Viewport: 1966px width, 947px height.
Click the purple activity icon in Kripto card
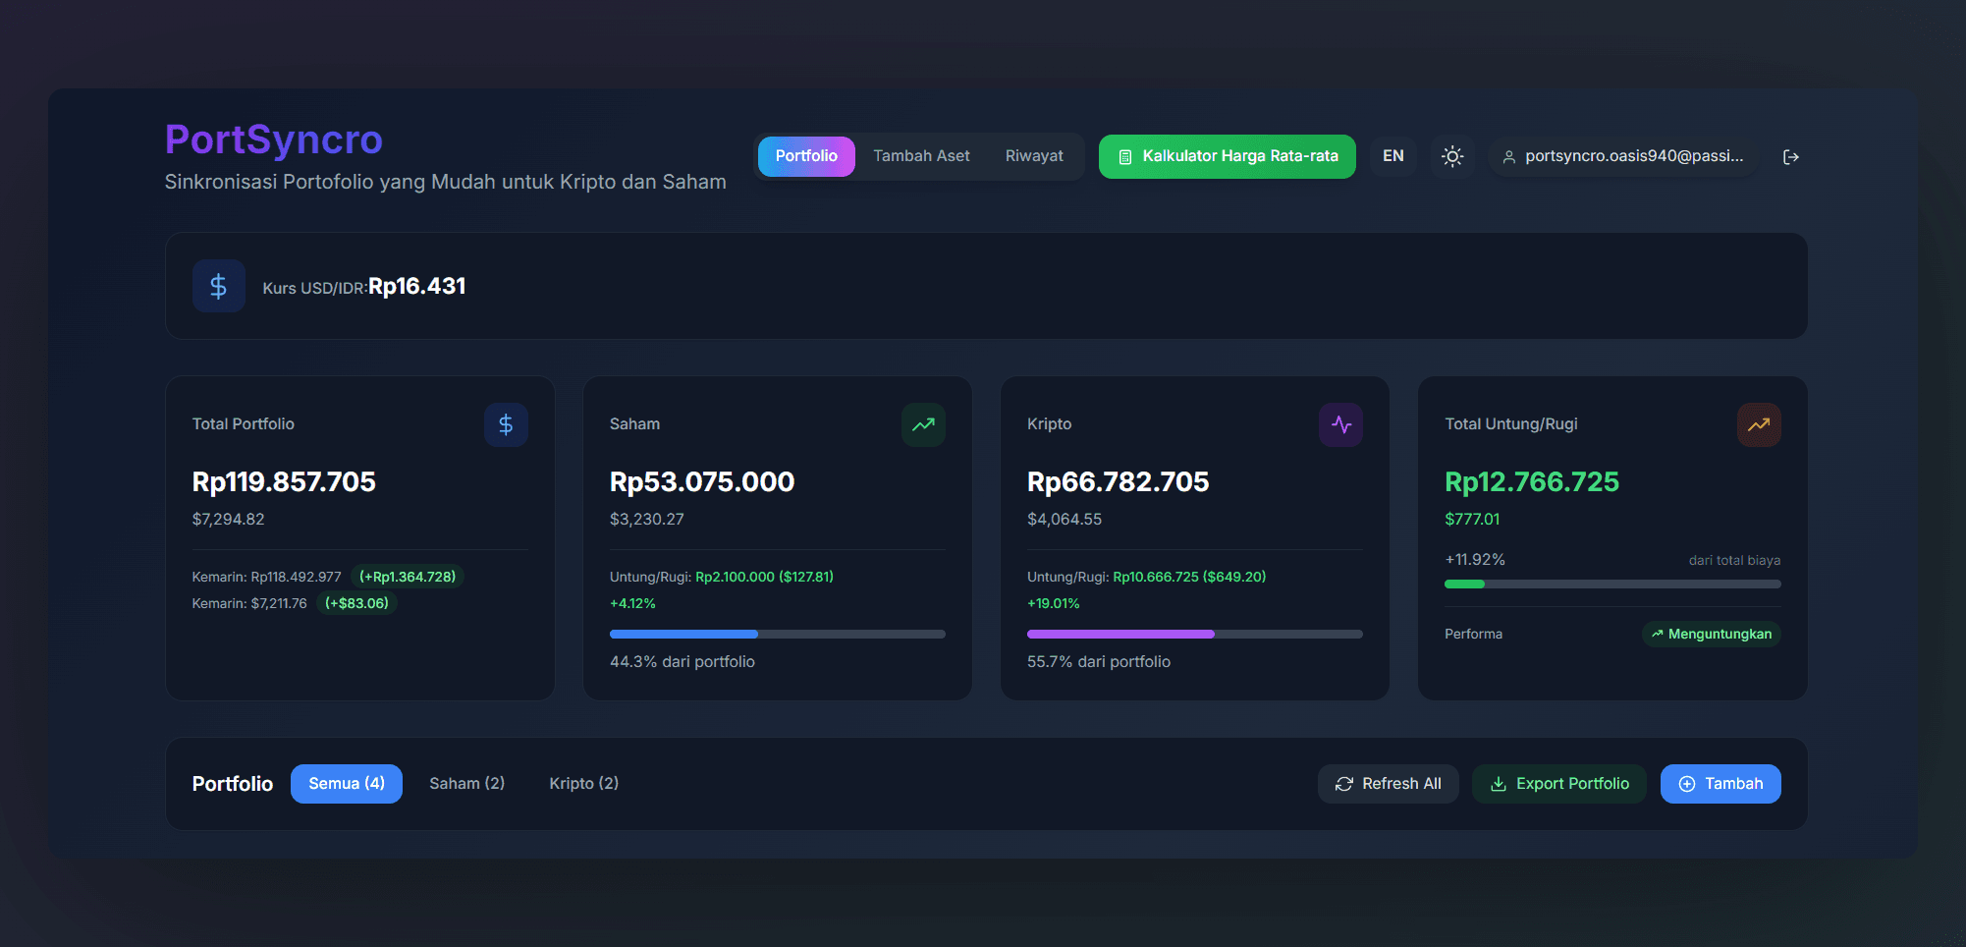point(1340,424)
